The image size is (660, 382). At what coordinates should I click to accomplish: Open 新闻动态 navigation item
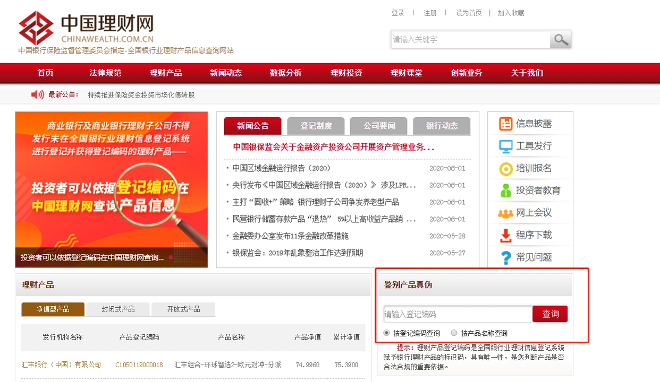(226, 73)
